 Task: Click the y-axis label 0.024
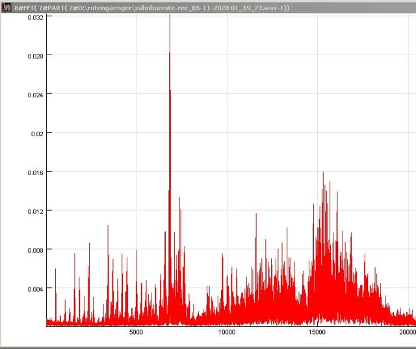click(35, 95)
